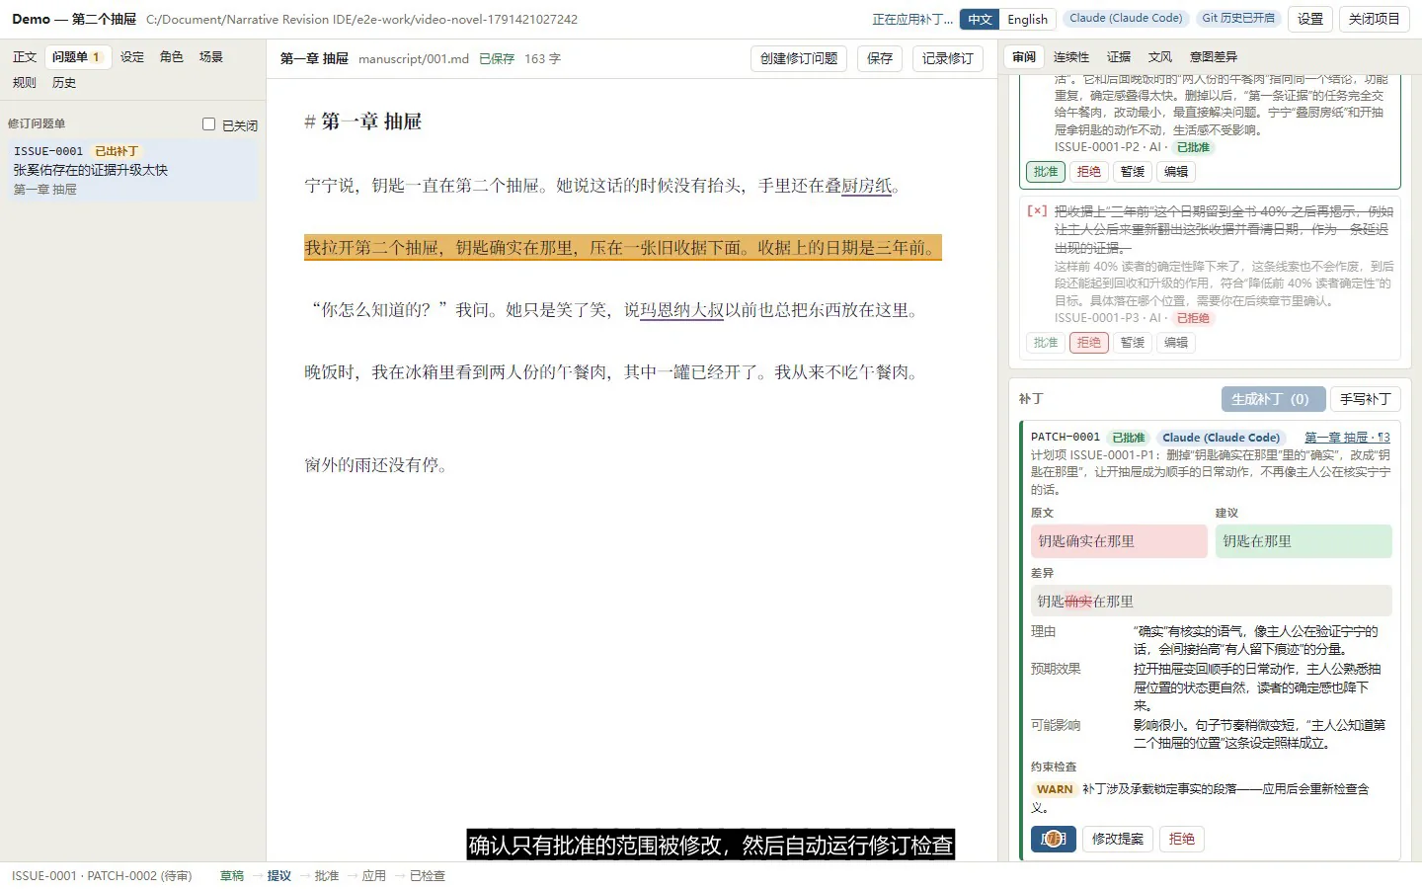Click 编辑 for ISSUE-0001-P2
The image size is (1422, 889).
click(x=1176, y=172)
